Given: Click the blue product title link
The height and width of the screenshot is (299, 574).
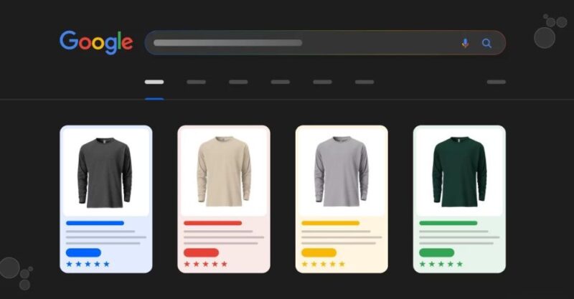Looking at the screenshot, I should coord(95,223).
